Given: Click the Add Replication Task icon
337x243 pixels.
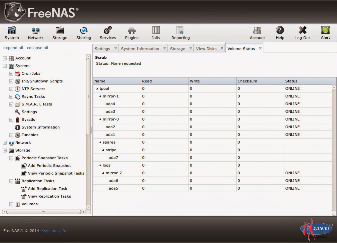Looking at the screenshot, I should pyautogui.click(x=24, y=189).
